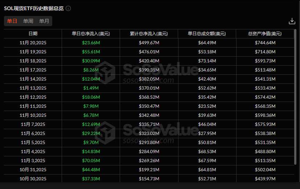
Task: Click the 日期 column header
Action: [33, 34]
